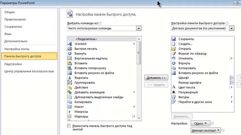
Task: Click info icon next to 'Сброс'
Action: coord(212,123)
